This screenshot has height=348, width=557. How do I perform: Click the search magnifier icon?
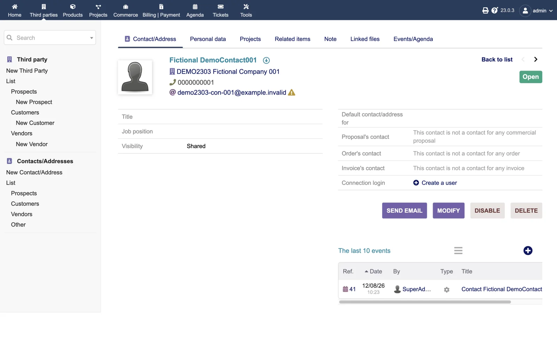tap(10, 38)
